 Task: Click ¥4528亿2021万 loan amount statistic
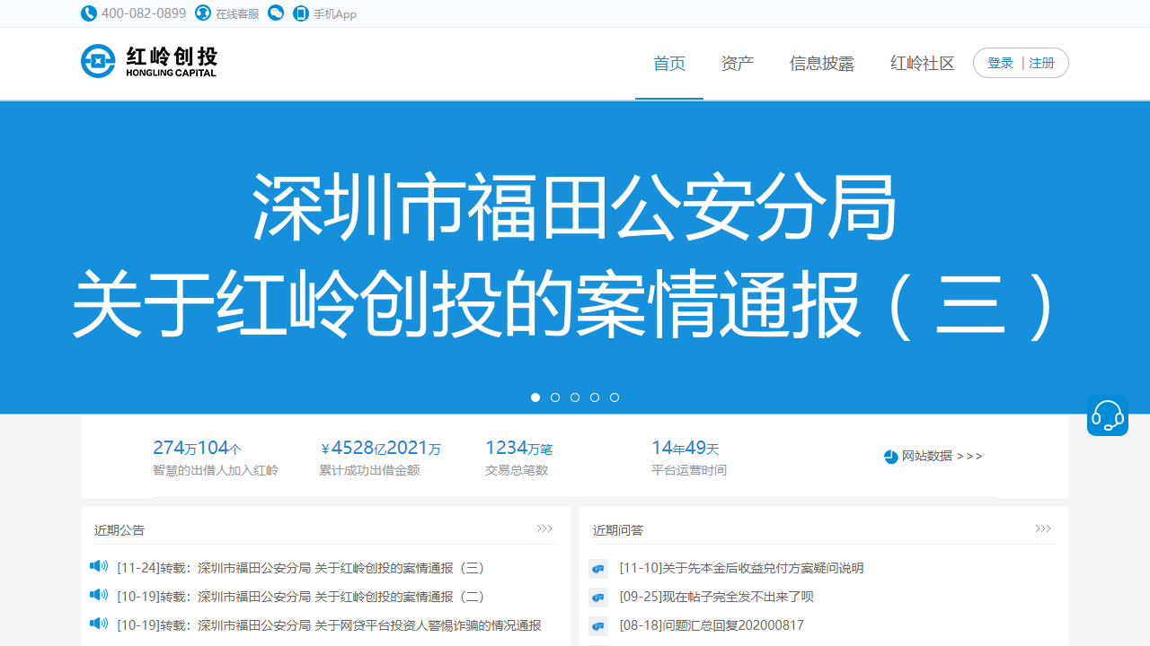[x=381, y=448]
